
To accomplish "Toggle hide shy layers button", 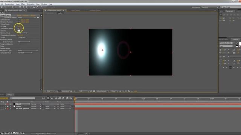I will [x=56, y=98].
